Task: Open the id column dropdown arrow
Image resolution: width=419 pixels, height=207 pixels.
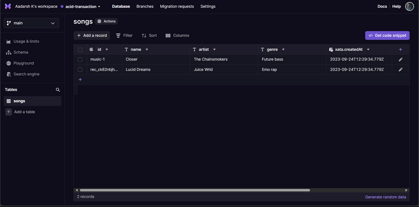Action: 107,50
